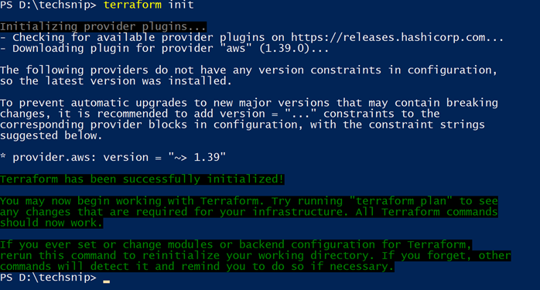The width and height of the screenshot is (540, 290).
Task: Click 'If you ever set or change modules' line
Action: 236,244
